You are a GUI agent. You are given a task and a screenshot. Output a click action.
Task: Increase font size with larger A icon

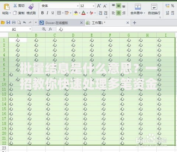99,6
